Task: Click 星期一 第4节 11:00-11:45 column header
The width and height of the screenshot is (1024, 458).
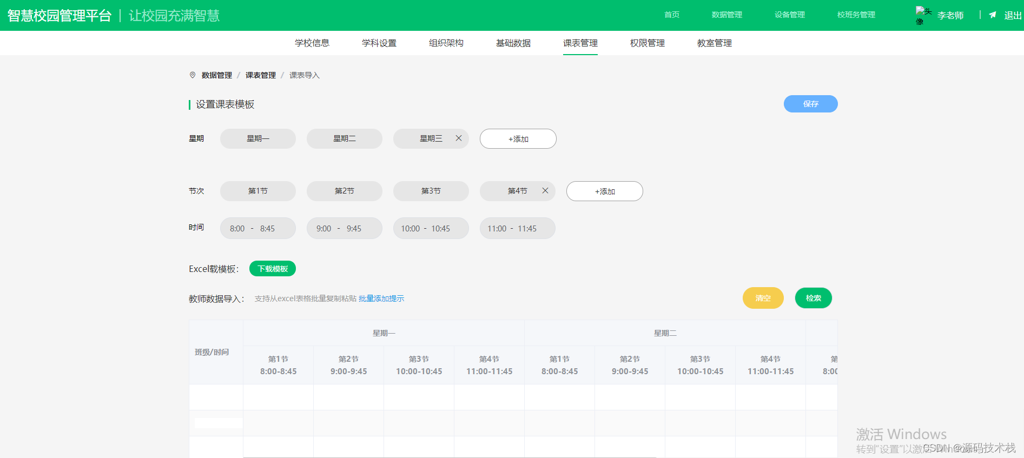Action: pyautogui.click(x=490, y=365)
